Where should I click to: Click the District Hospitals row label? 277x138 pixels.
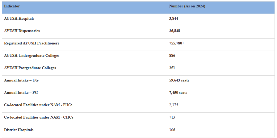pos(19,130)
